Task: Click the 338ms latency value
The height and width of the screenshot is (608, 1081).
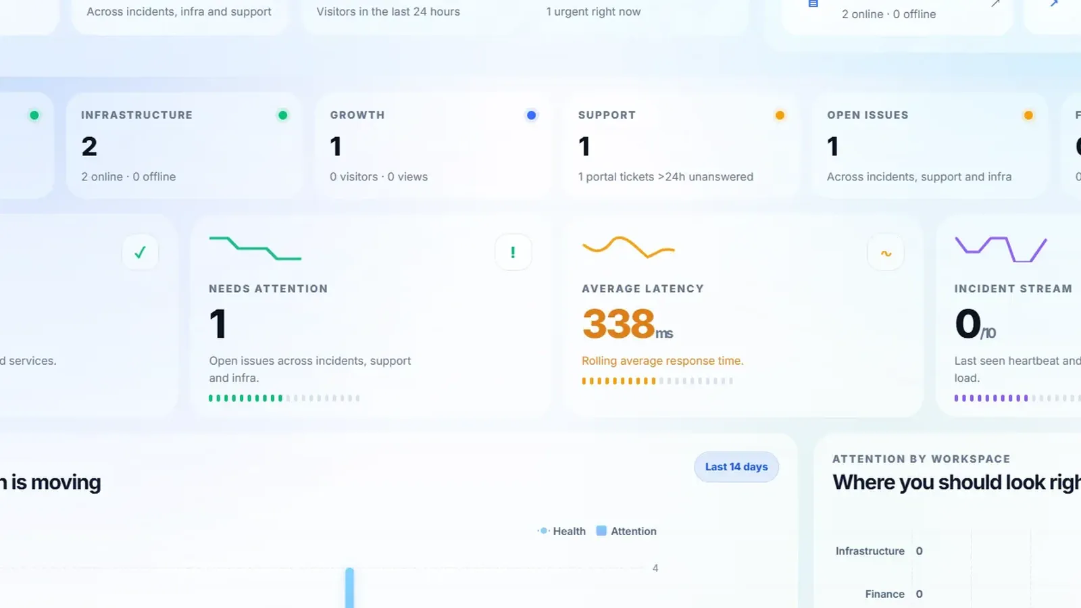Action: point(628,324)
